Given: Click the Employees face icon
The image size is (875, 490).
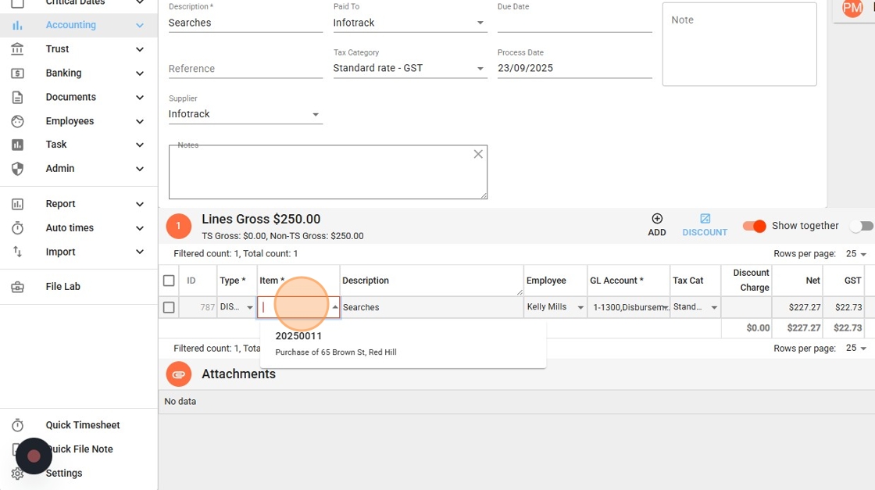Looking at the screenshot, I should click(x=17, y=121).
